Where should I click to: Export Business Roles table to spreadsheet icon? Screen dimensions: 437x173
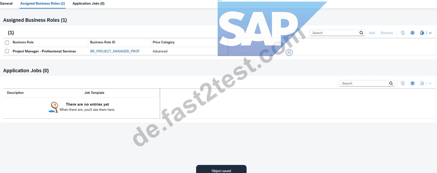click(422, 33)
